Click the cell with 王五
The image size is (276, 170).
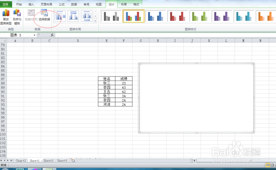107,92
